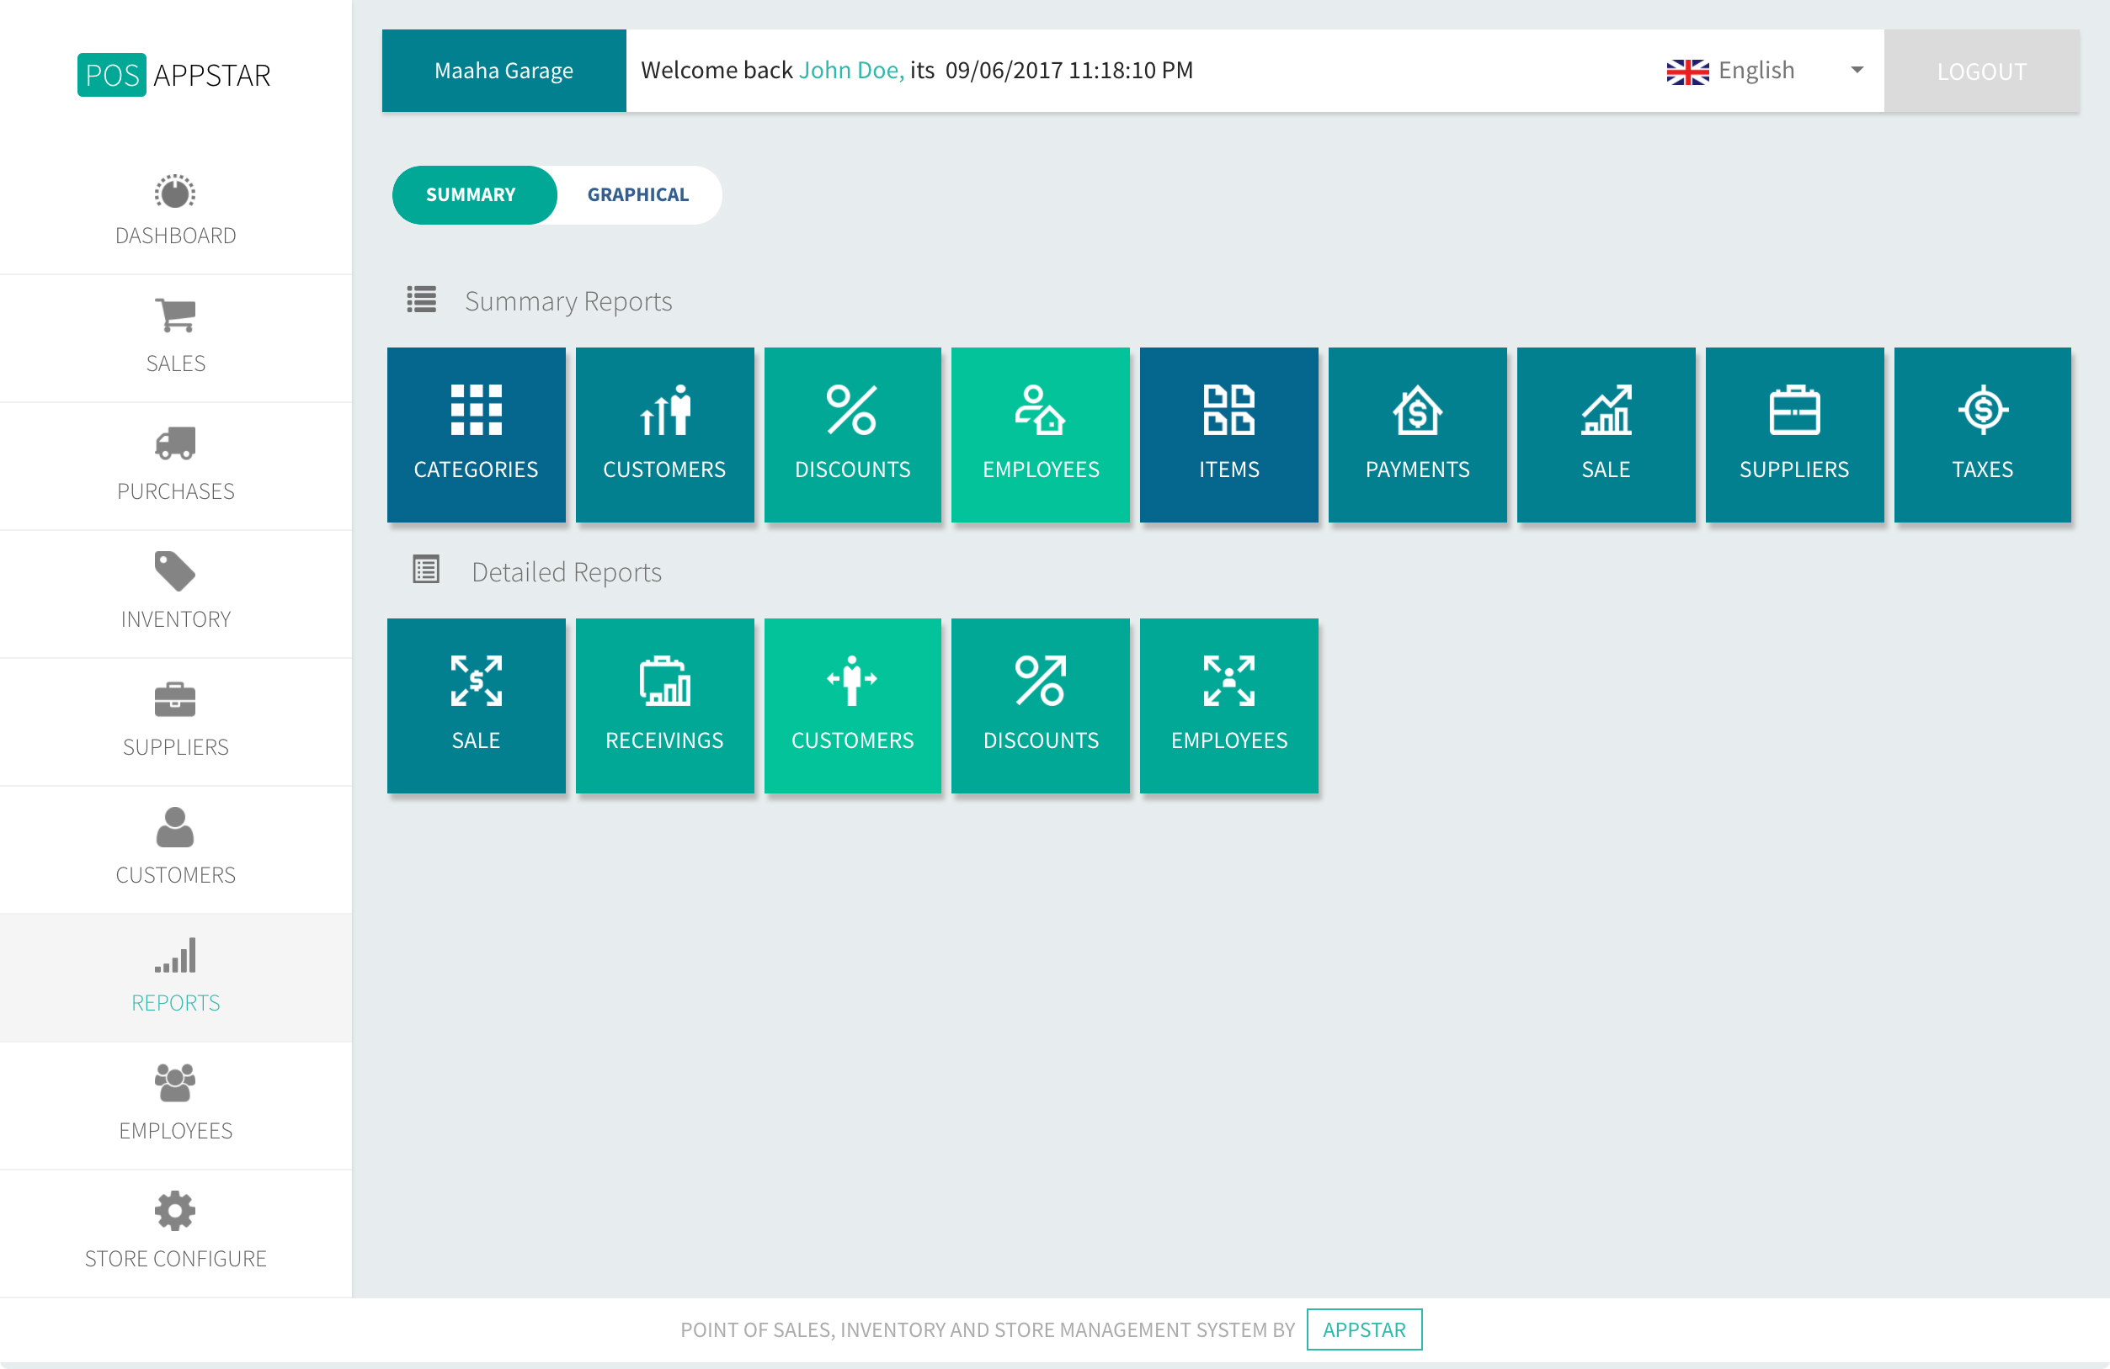
Task: Open the summary Items report tile
Action: (1228, 434)
